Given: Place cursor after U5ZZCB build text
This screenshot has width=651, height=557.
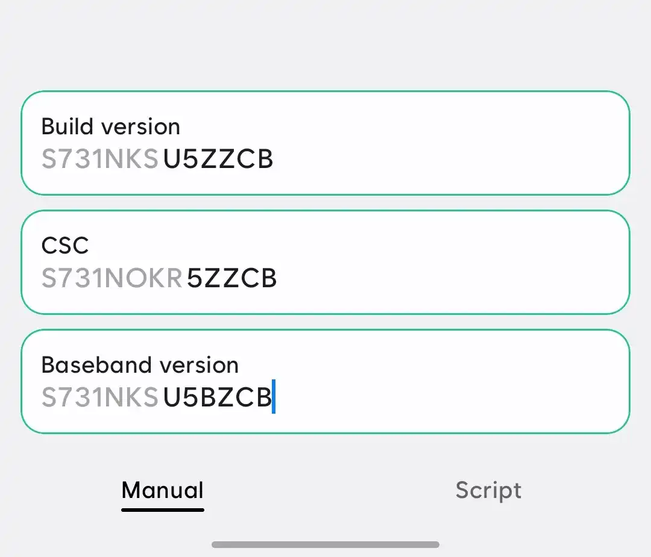Looking at the screenshot, I should click(277, 158).
